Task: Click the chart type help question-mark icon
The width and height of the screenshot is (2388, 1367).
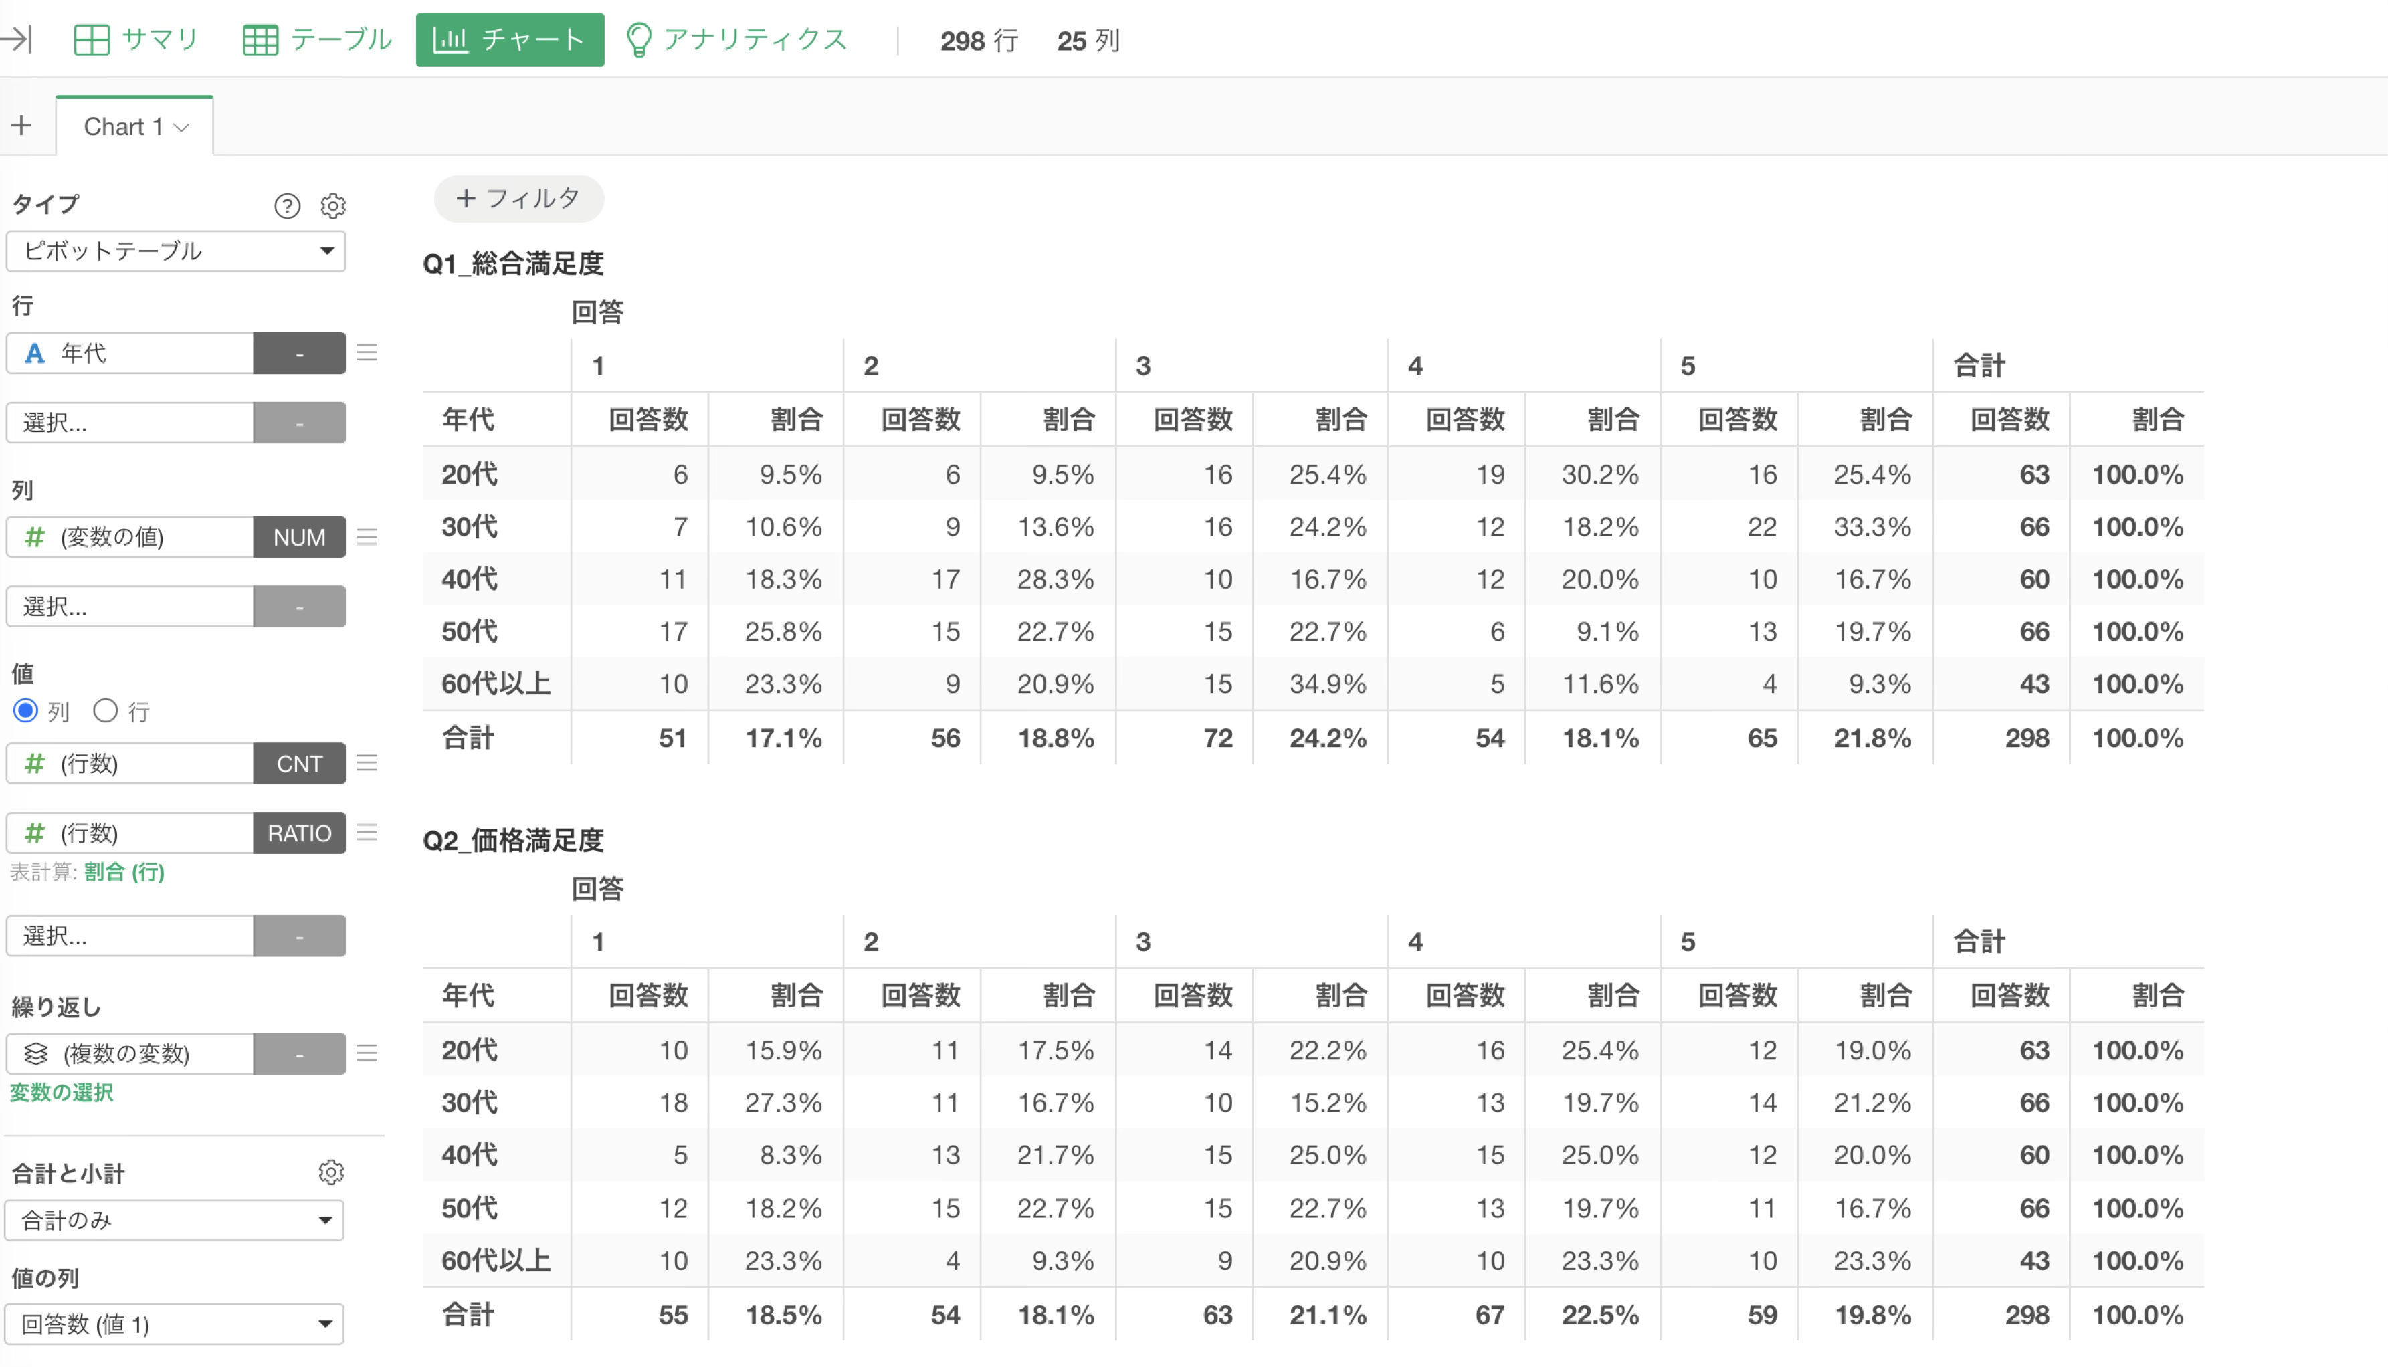Action: pos(286,205)
